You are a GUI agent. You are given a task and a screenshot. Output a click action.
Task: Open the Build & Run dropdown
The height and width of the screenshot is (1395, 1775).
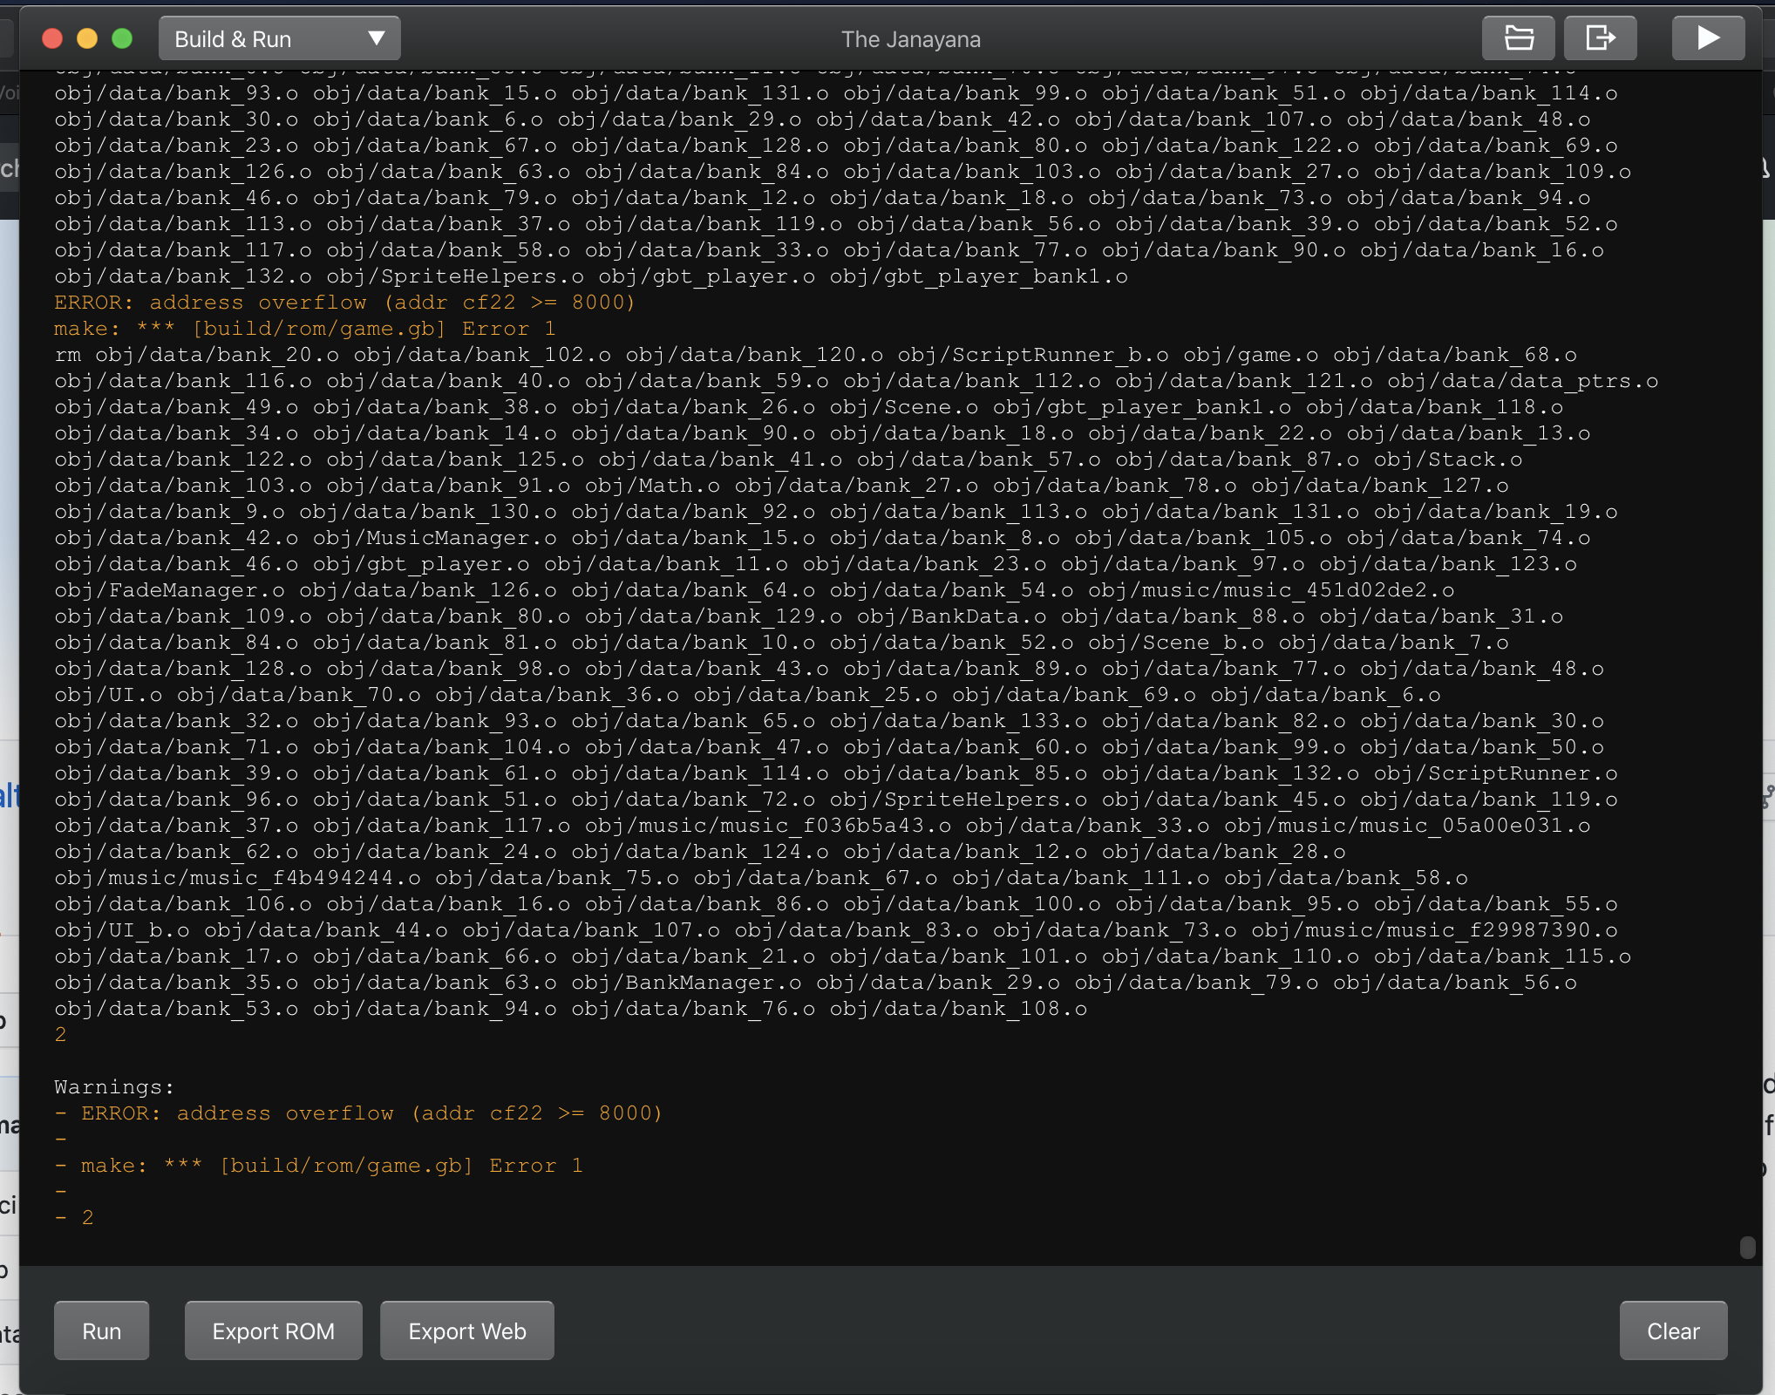click(x=279, y=38)
